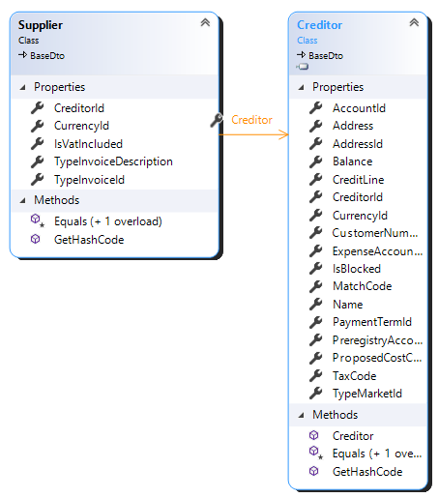Select the MatchCode property
The height and width of the screenshot is (498, 439).
point(363,286)
